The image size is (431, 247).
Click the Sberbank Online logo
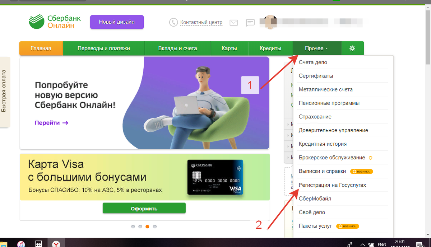[55, 22]
